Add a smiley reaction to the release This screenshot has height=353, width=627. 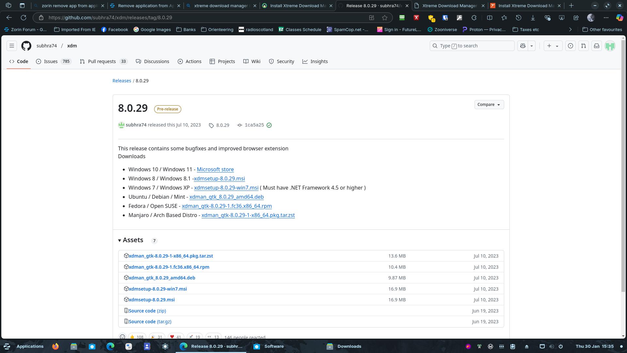tap(122, 337)
